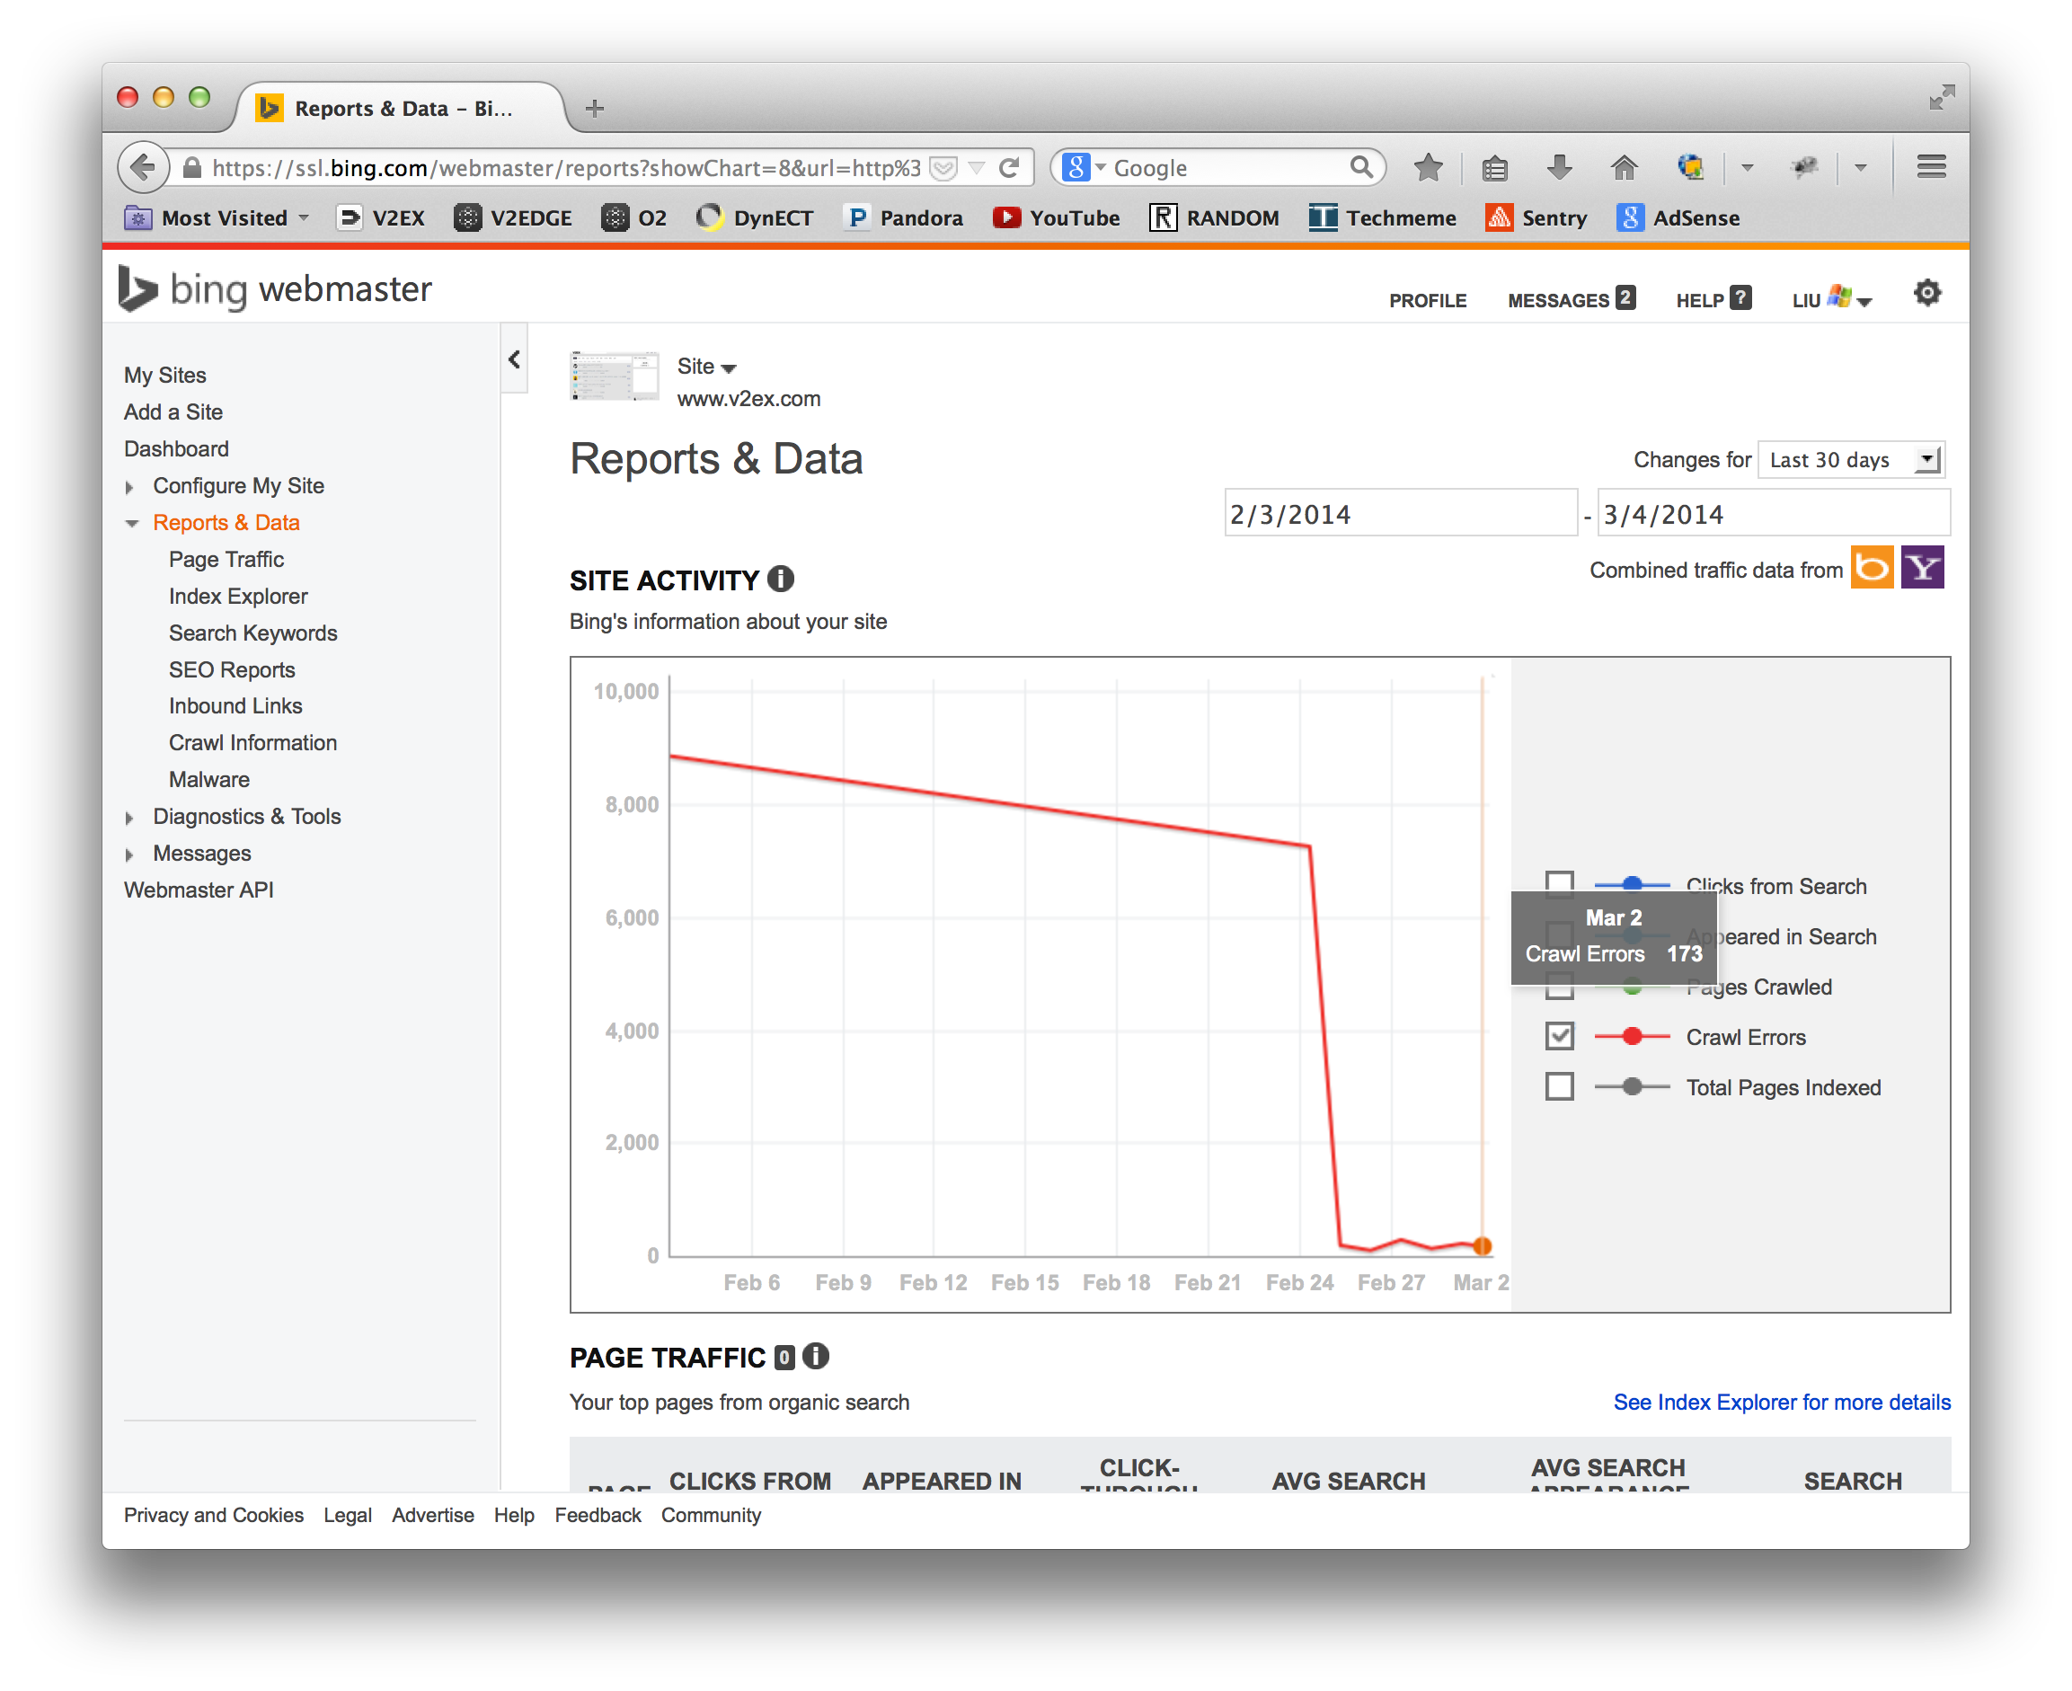Click the browser home icon

tap(1624, 167)
